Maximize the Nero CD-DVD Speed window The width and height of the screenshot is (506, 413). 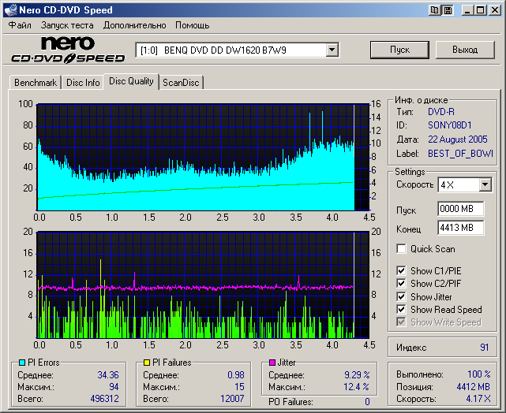(x=482, y=10)
